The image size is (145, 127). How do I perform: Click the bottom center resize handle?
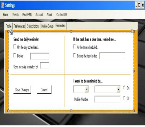tap(71, 111)
